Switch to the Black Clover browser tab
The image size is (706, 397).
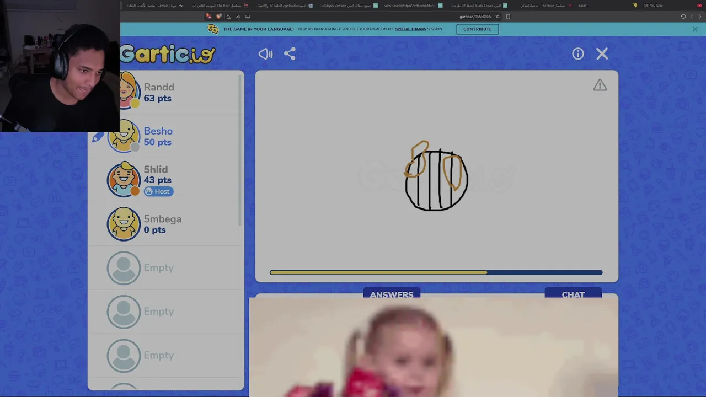coord(479,6)
